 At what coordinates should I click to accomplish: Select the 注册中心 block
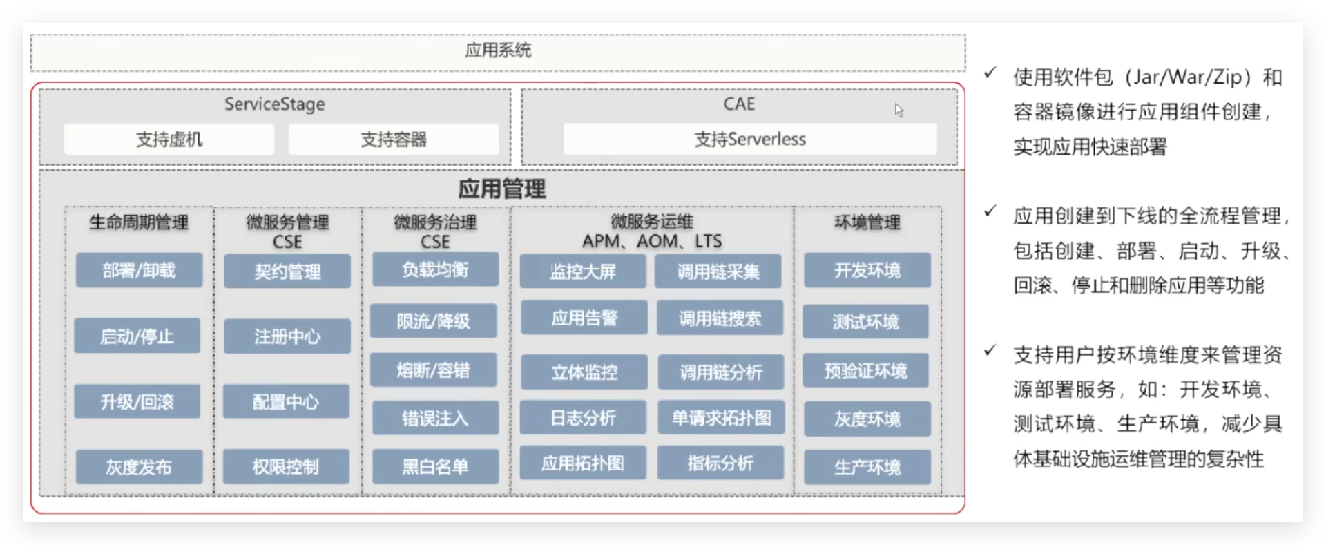[287, 336]
